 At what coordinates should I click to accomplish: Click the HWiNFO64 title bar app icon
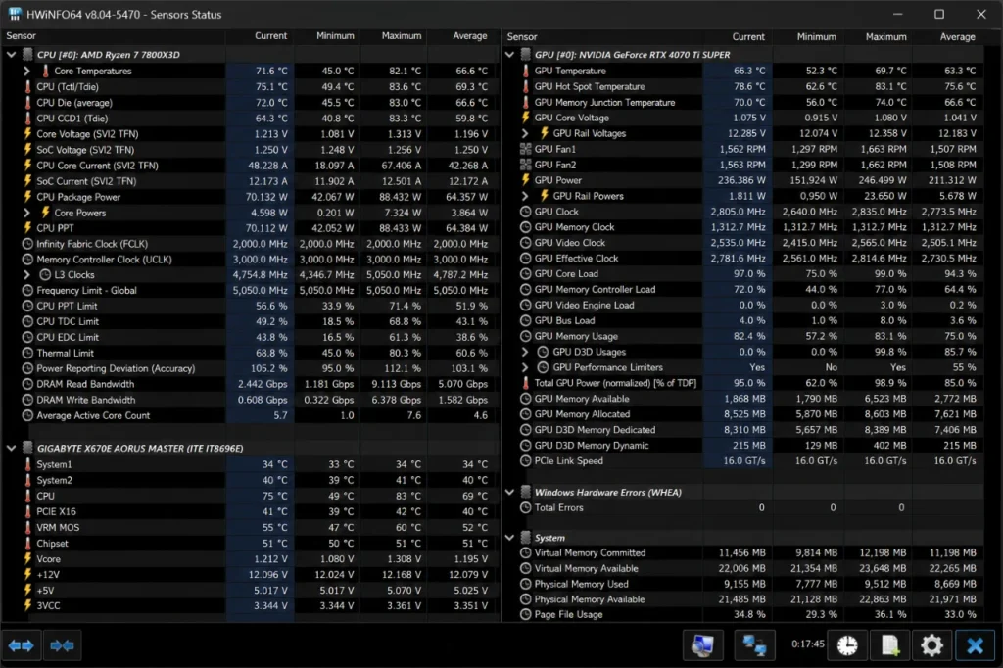(15, 14)
